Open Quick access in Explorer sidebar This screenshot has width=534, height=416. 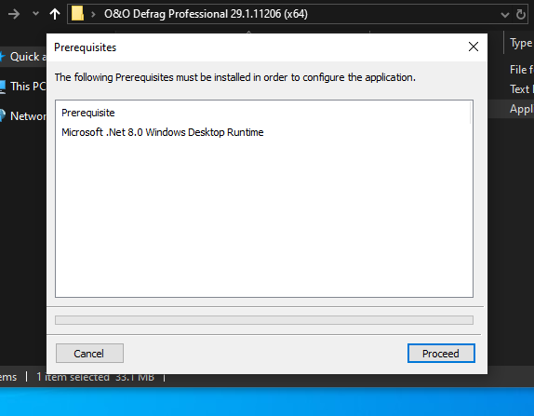(24, 57)
